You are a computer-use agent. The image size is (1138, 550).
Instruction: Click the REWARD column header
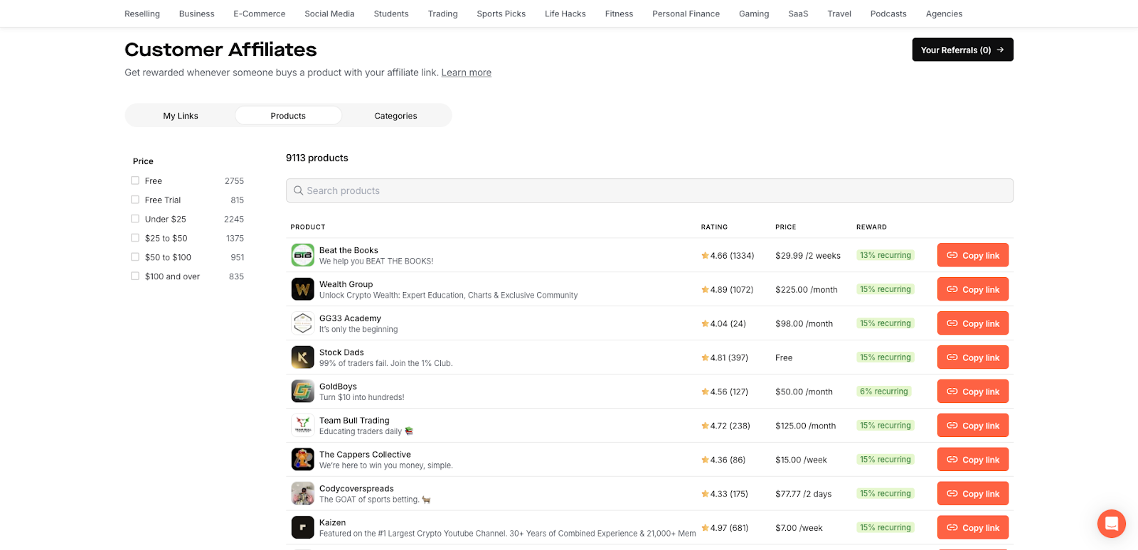pos(871,227)
